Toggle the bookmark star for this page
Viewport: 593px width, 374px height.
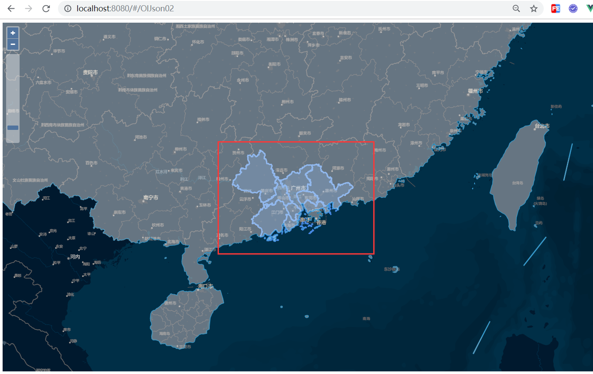click(533, 8)
